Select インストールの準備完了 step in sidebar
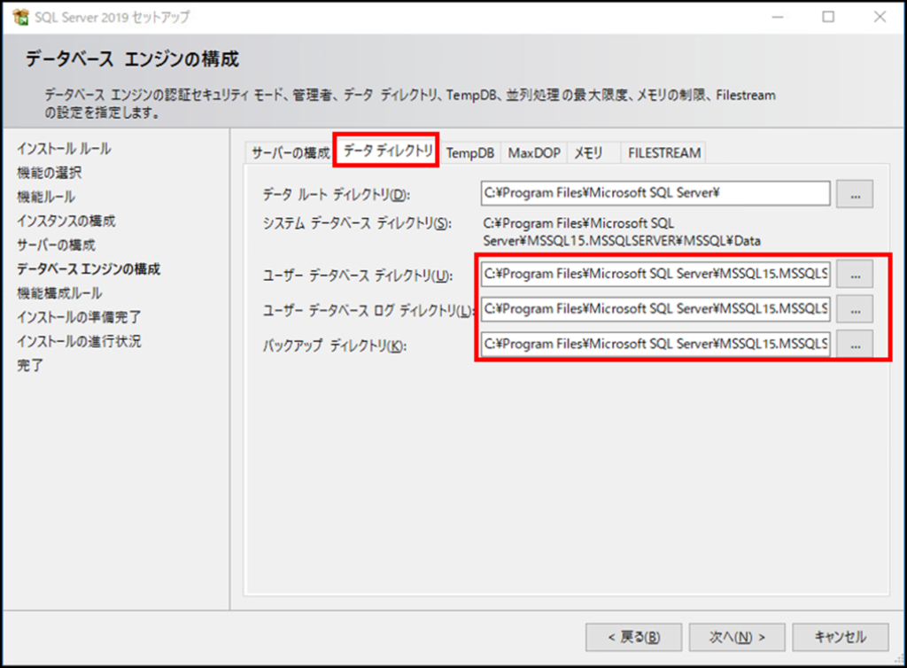907x668 pixels. [x=79, y=317]
